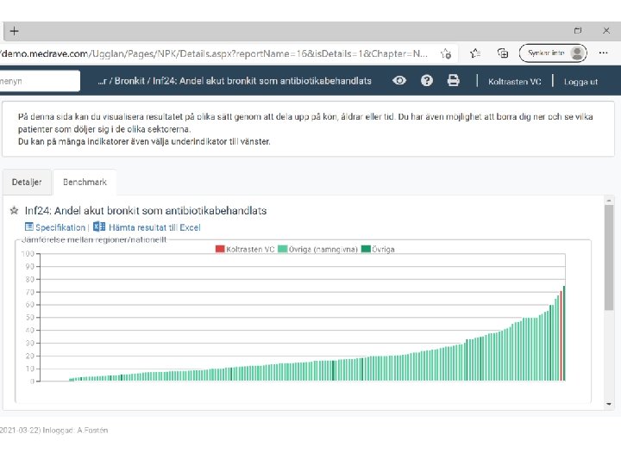Screen dimensions: 621x465
Task: Open a new browser tab
Action: (x=15, y=31)
